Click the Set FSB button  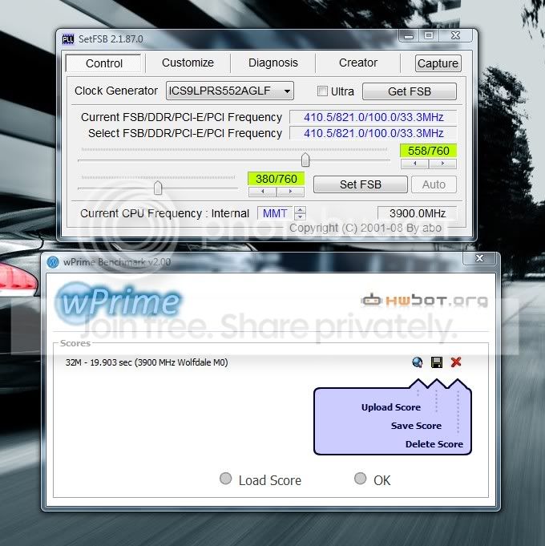(x=360, y=184)
